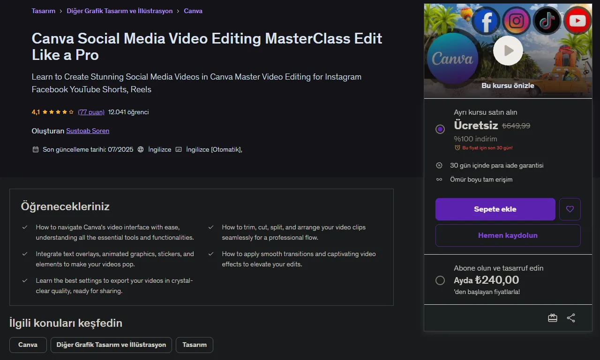Click the %100 indirim discount text
Image resolution: width=600 pixels, height=360 pixels.
click(475, 139)
